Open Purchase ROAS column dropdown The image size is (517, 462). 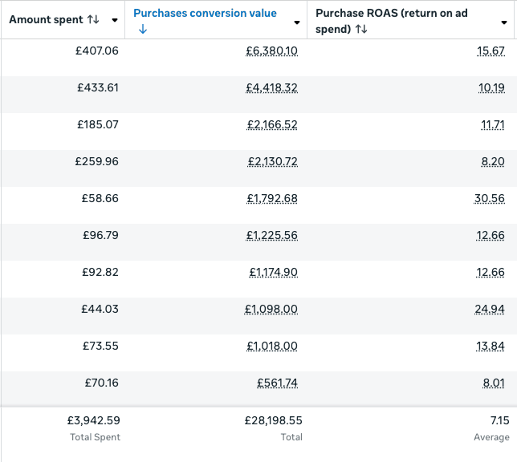(x=504, y=22)
